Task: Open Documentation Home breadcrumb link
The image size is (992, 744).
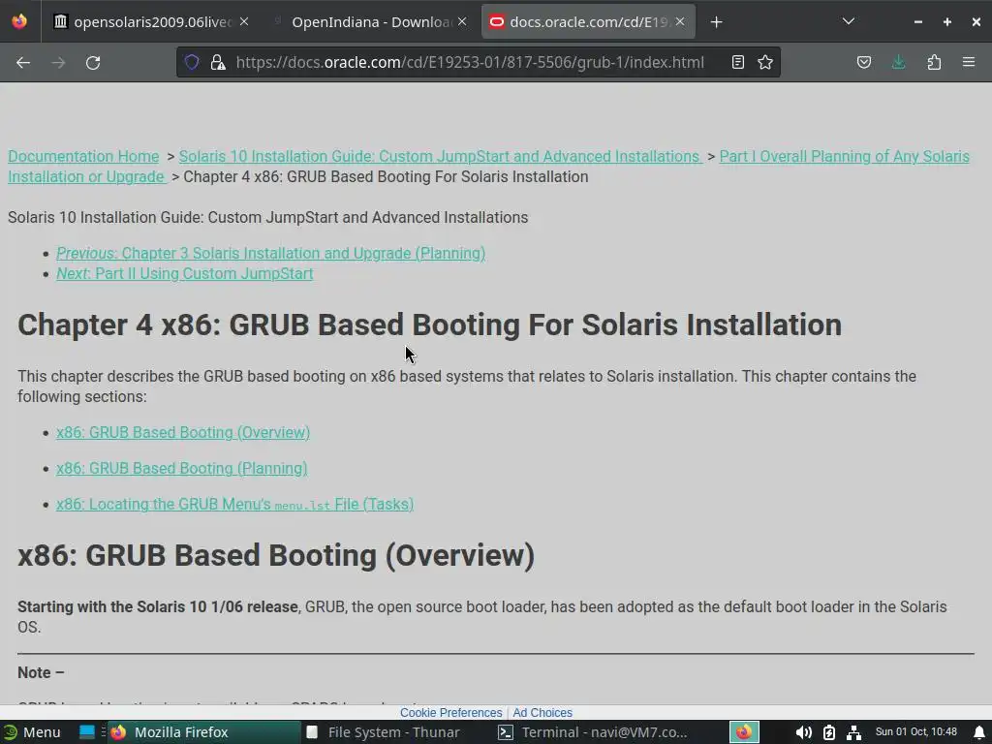Action: tap(83, 156)
